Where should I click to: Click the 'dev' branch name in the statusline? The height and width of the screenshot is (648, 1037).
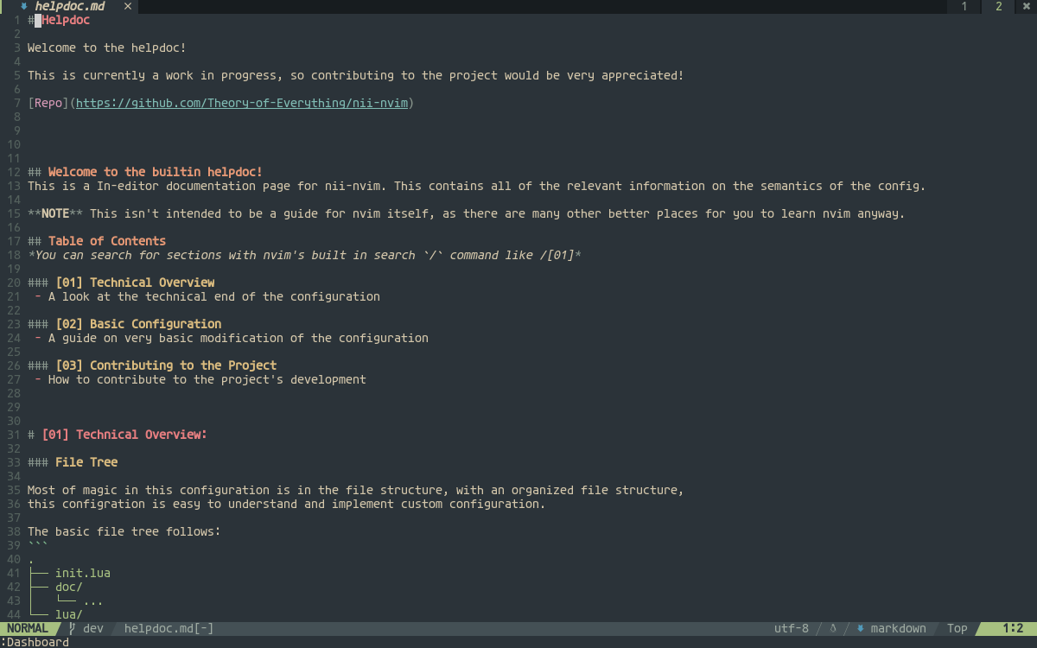(93, 628)
